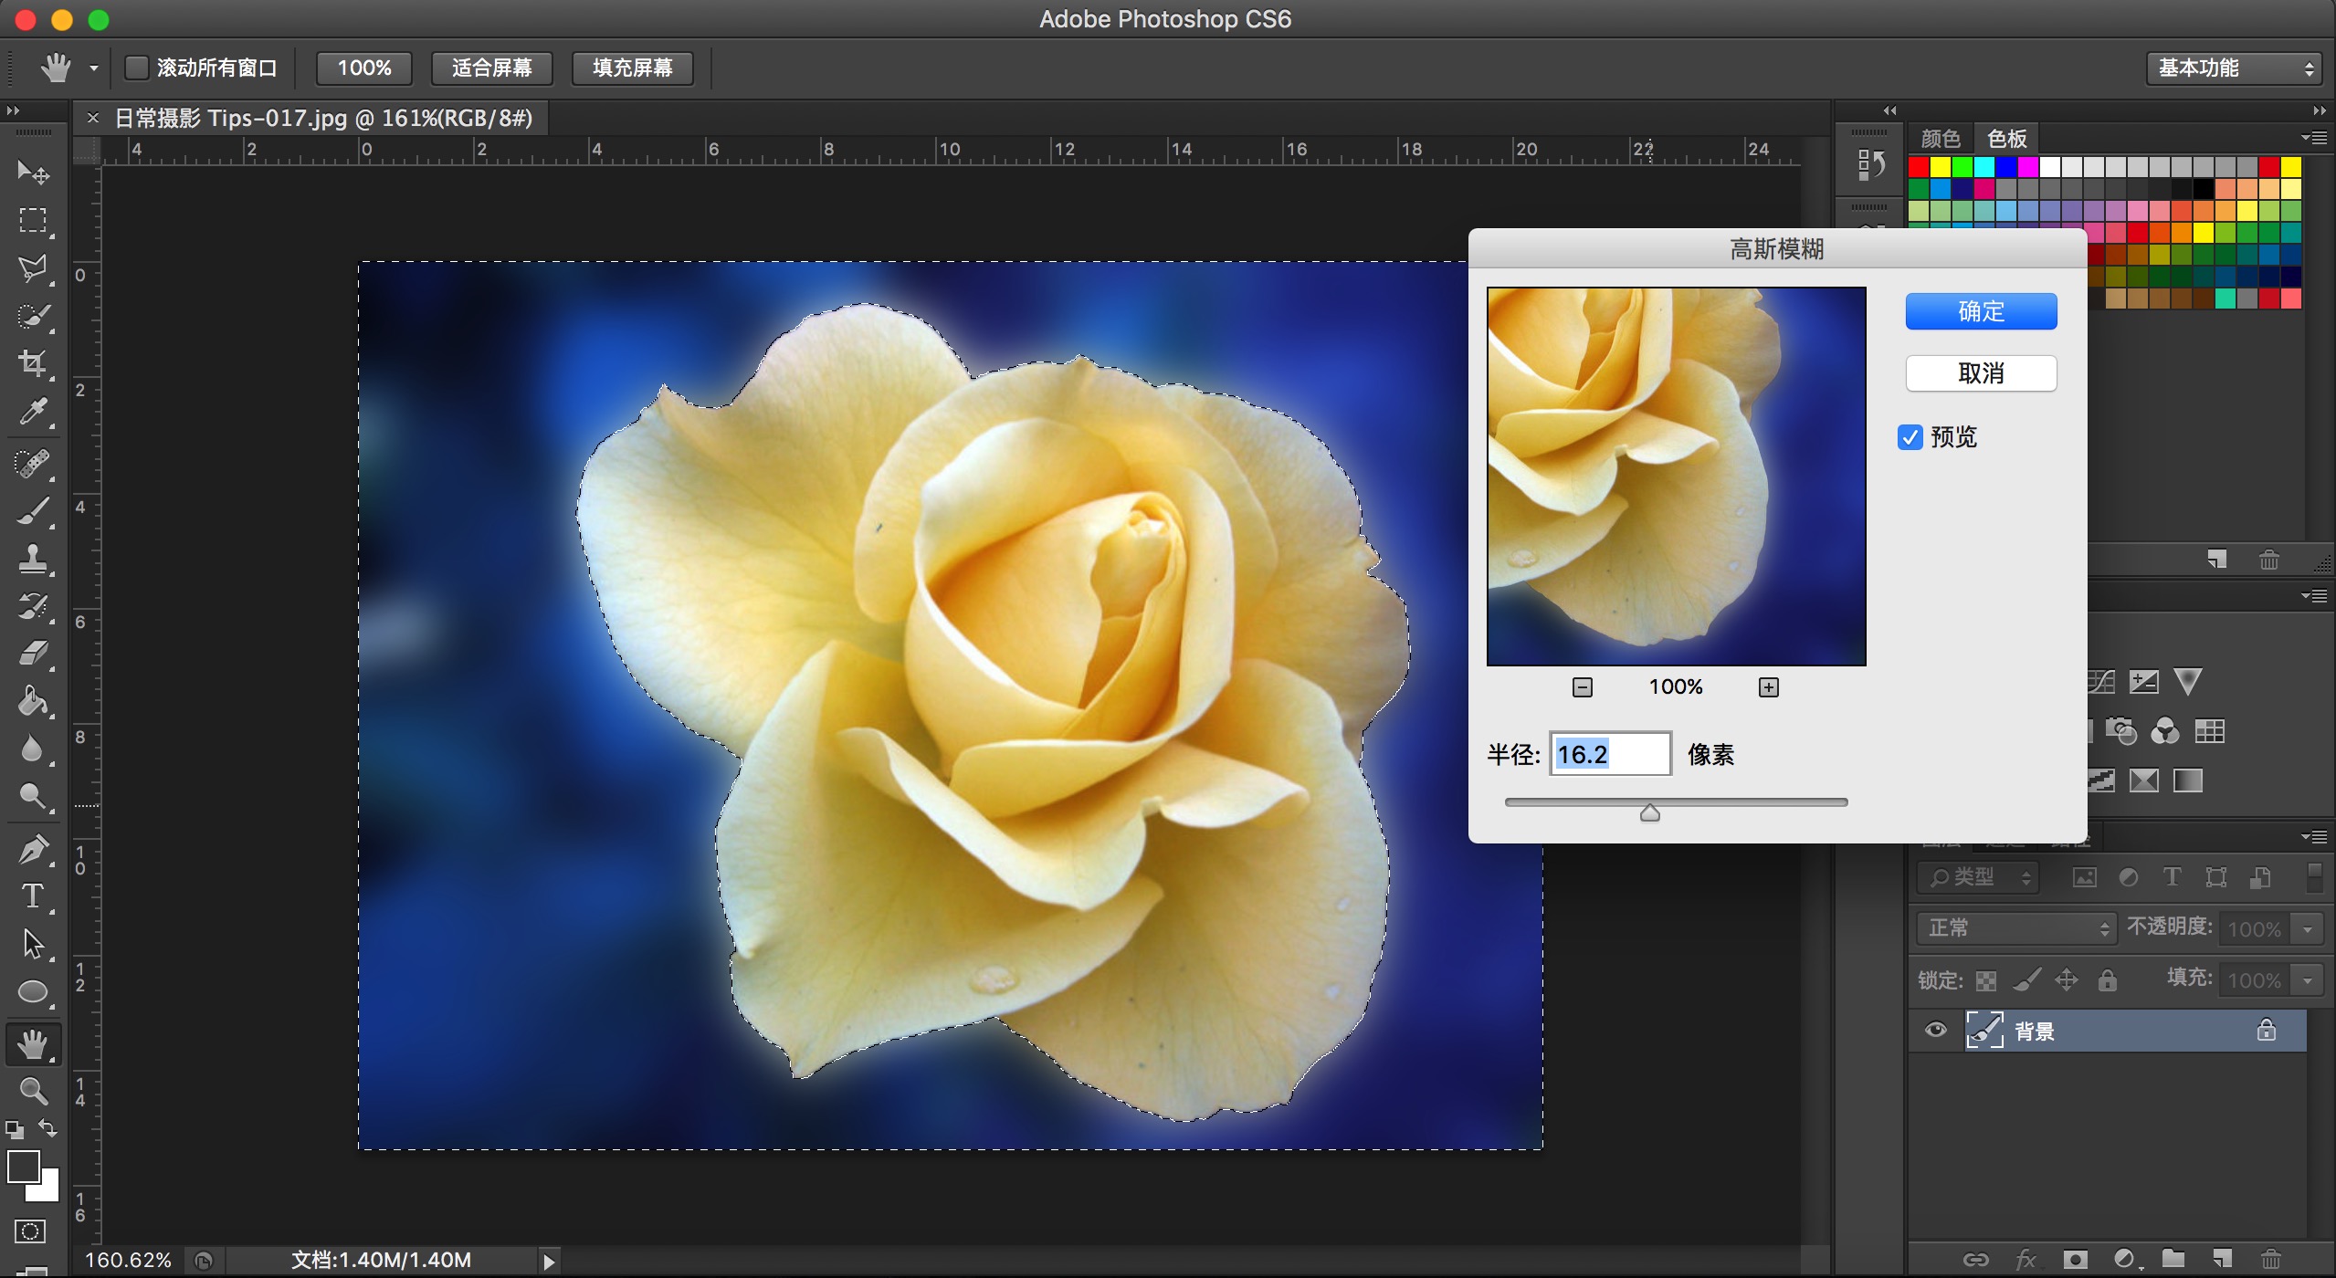Select the Zoom tool
Viewport: 2336px width, 1278px height.
pyautogui.click(x=33, y=1091)
